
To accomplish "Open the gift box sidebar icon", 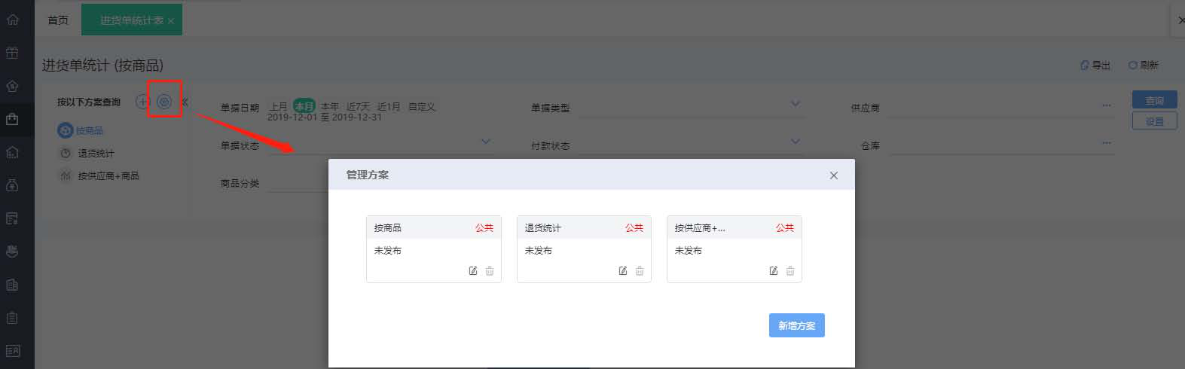I will tap(12, 53).
